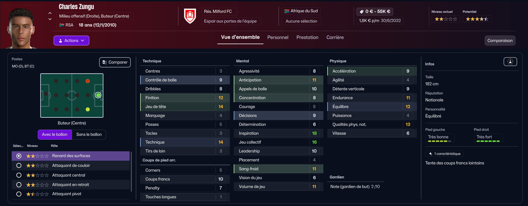Switch to the Personnel tab

point(278,37)
